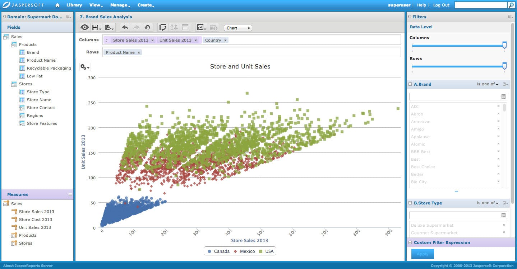Viewport: 517px width, 269px height.
Task: Click the switch group pivot icon
Action: [163, 28]
